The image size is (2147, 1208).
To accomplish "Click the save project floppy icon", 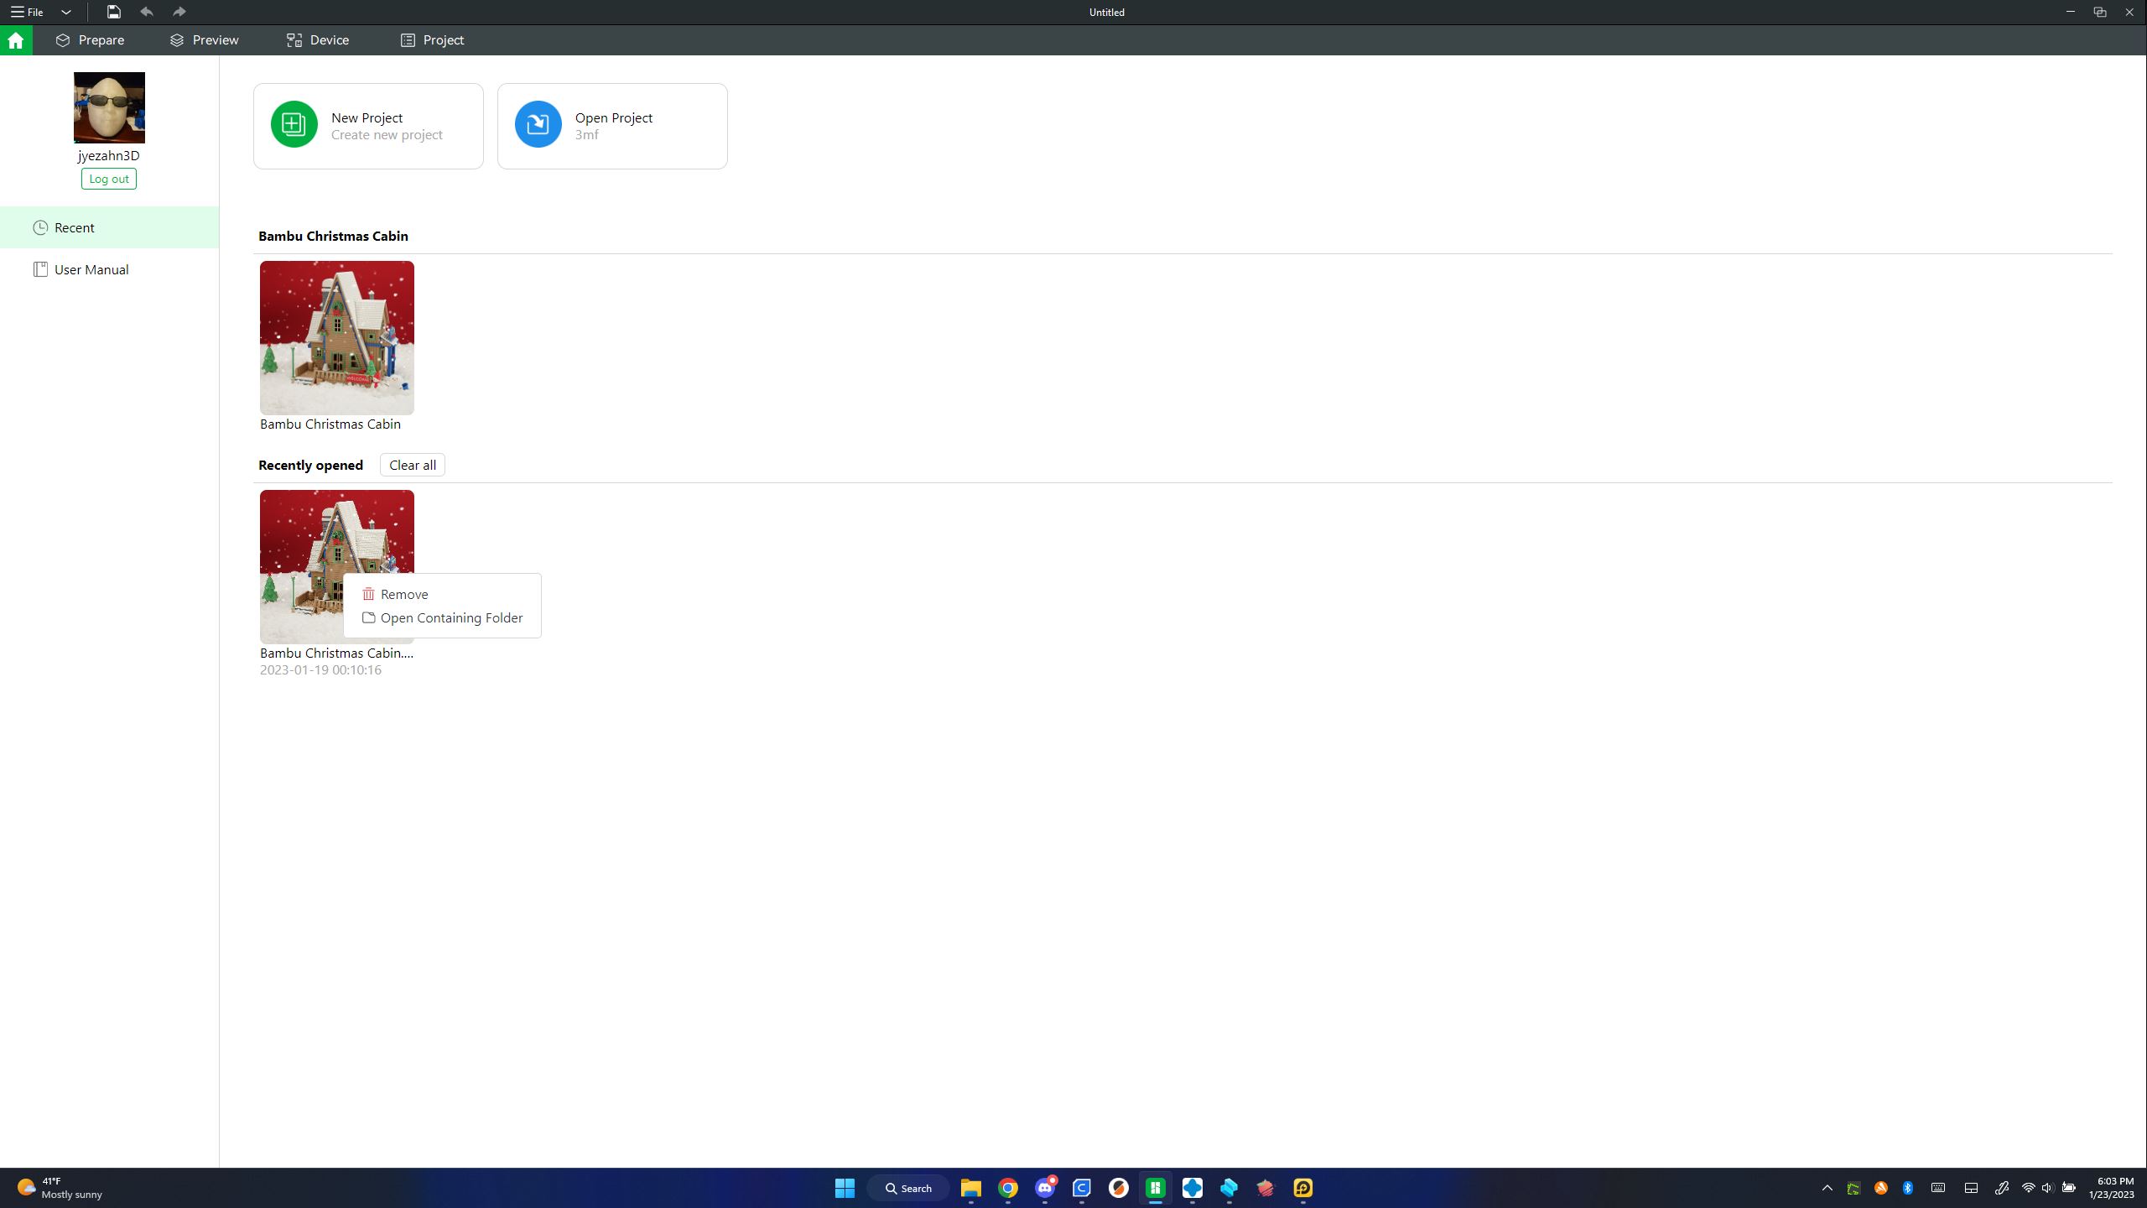I will click(x=113, y=12).
